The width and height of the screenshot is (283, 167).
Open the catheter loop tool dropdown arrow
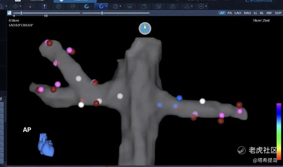(x=106, y=6)
